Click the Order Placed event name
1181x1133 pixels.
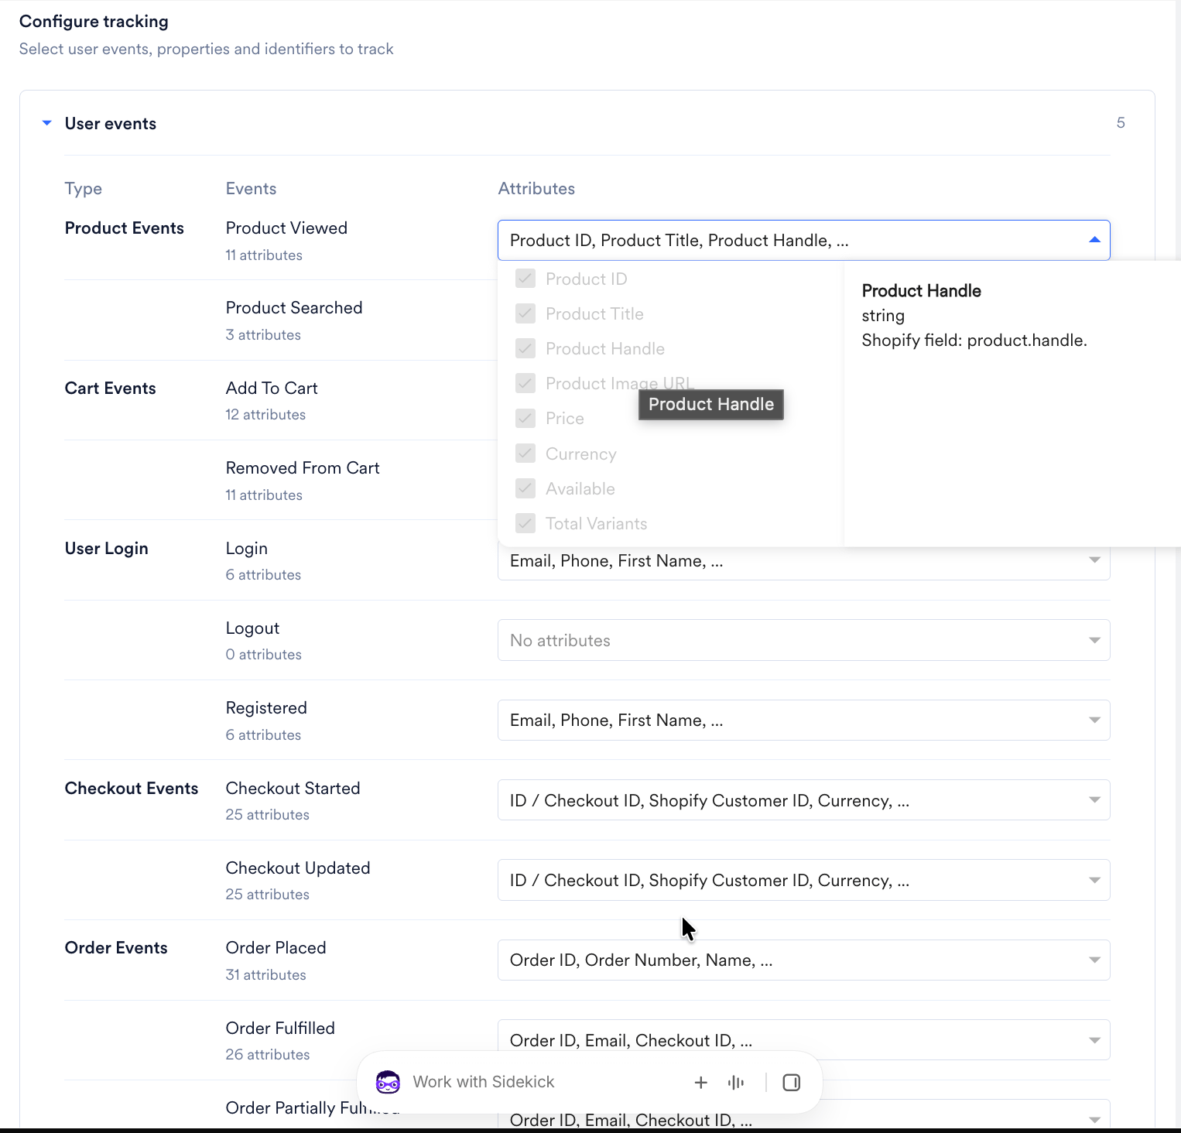(276, 948)
